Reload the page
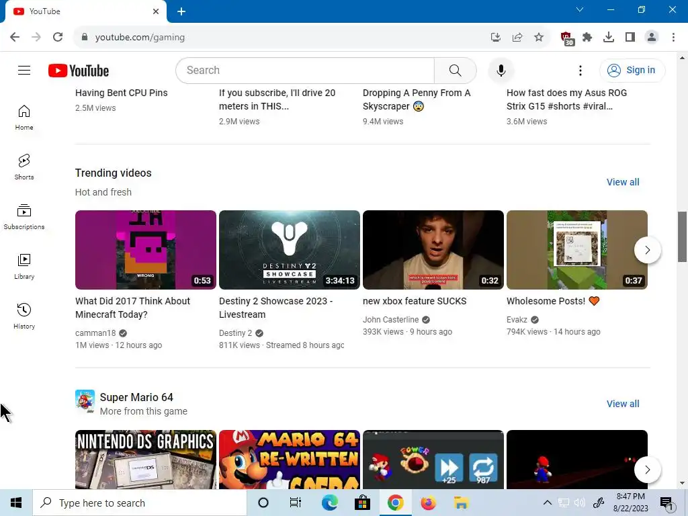 58,38
